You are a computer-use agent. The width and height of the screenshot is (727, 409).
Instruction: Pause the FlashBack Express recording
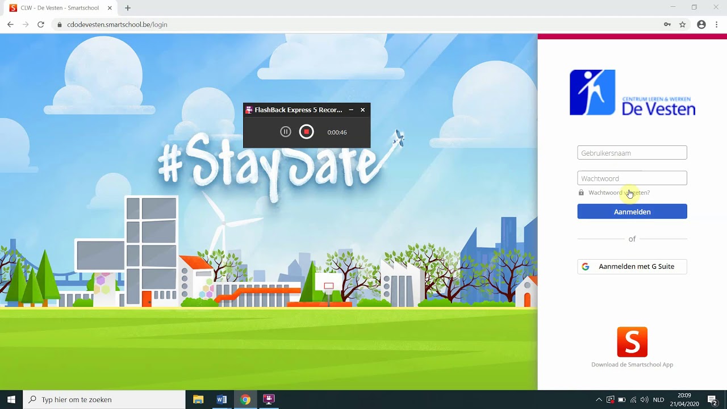[x=286, y=132]
